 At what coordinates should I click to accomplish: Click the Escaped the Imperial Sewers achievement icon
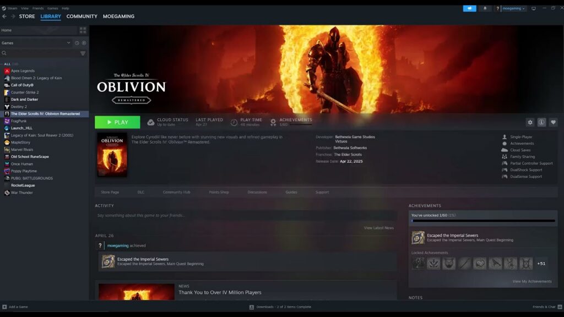pyautogui.click(x=418, y=238)
